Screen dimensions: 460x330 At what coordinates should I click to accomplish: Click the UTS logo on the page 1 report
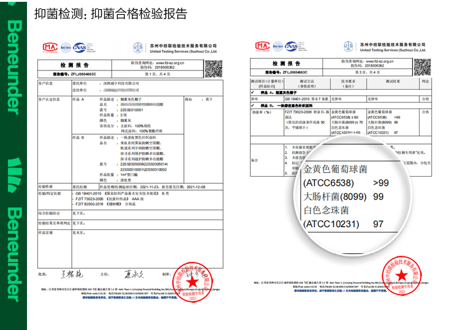137,47
